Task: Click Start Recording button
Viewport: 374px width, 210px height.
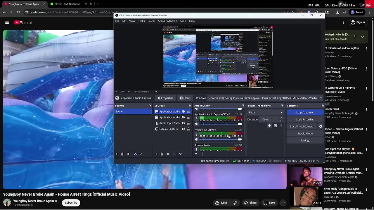Action: tap(305, 120)
